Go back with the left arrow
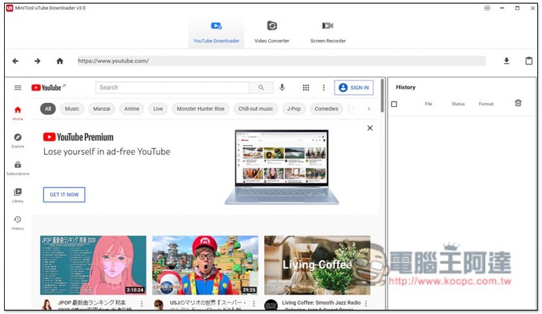The height and width of the screenshot is (314, 542). point(15,61)
